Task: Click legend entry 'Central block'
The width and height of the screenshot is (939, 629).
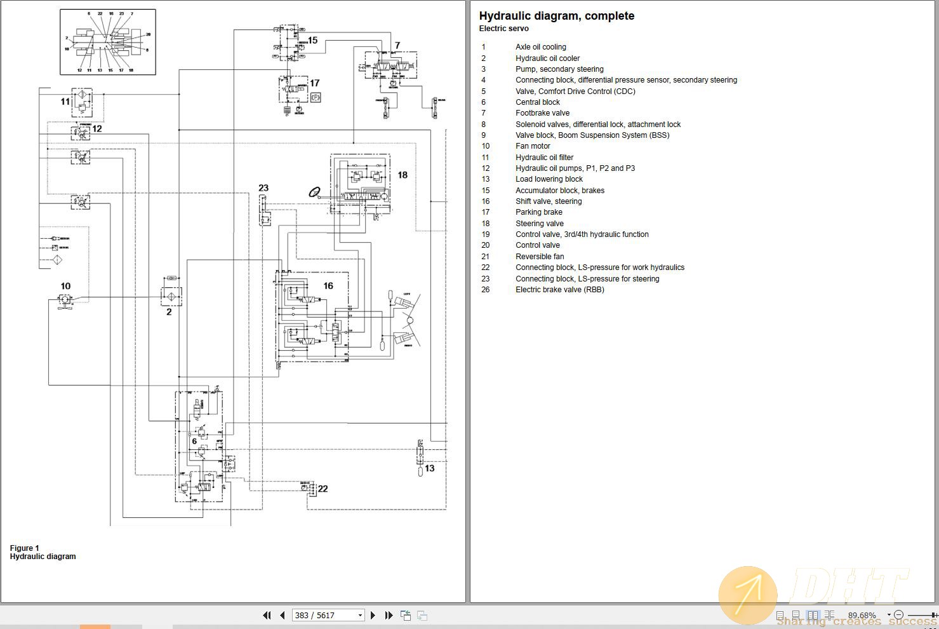Action: point(538,102)
